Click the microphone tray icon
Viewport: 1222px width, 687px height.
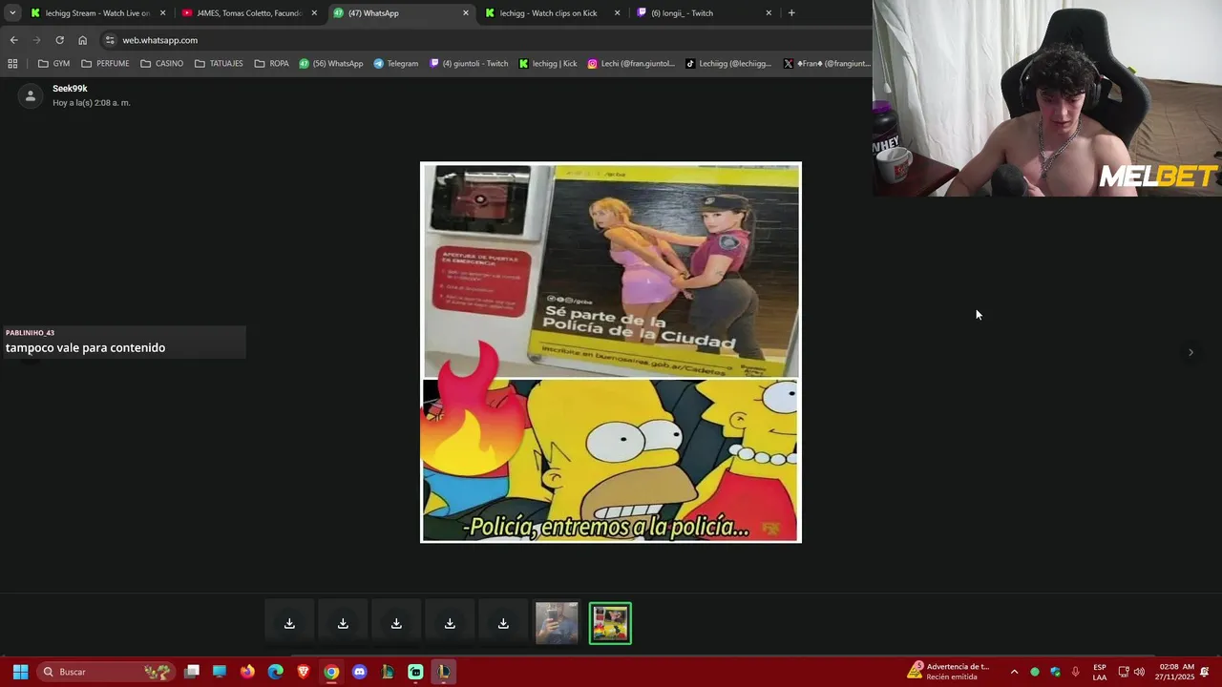pyautogui.click(x=1076, y=672)
